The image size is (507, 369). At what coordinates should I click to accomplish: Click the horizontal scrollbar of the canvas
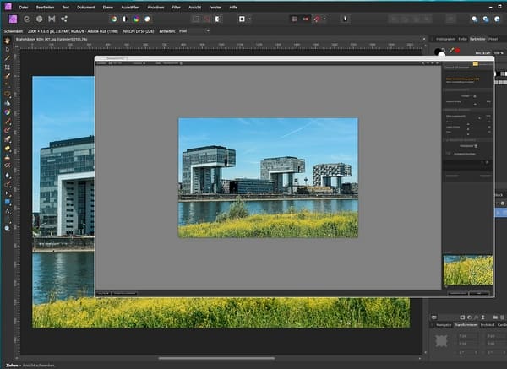click(216, 358)
